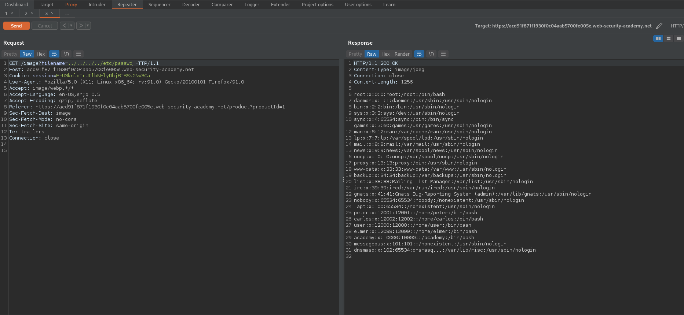This screenshot has height=315, width=684.
Task: Click HTTP/1.1 200 OK status line
Action: click(x=376, y=63)
